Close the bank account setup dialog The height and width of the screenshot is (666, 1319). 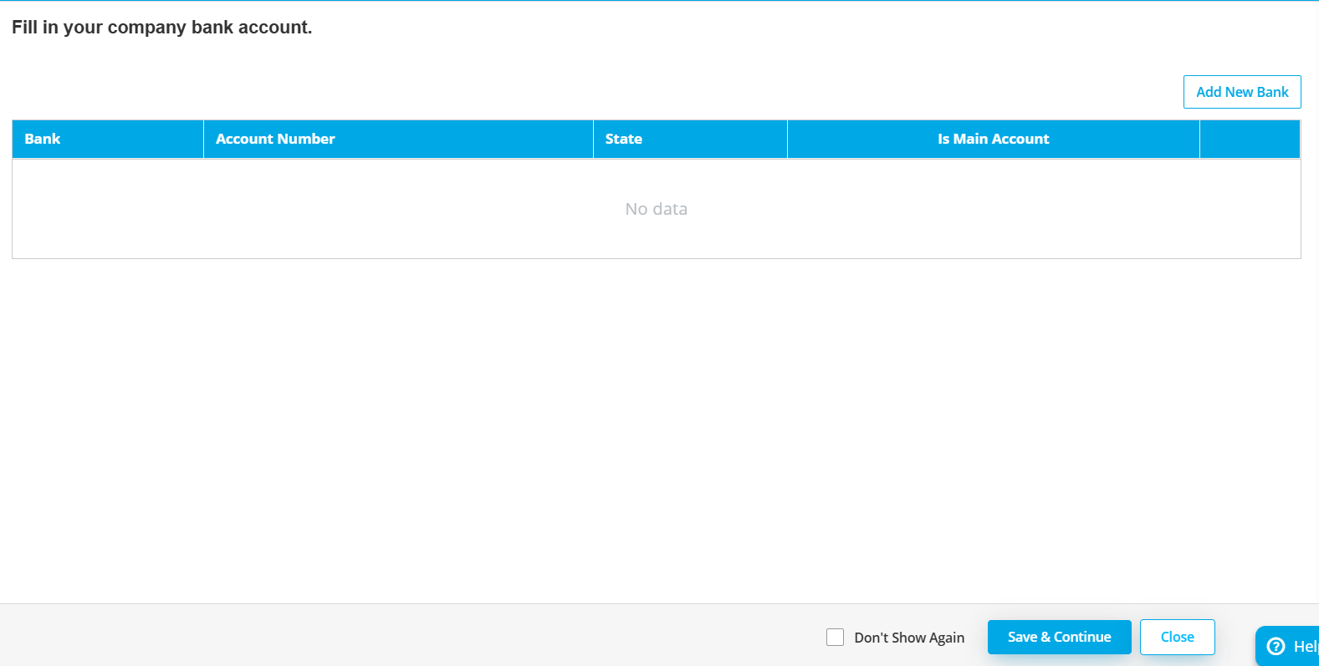click(1177, 637)
